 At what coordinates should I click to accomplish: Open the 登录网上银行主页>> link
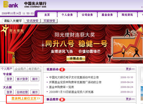pos(25,98)
